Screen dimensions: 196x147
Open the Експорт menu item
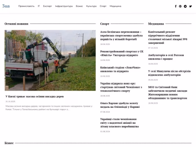click(47, 6)
